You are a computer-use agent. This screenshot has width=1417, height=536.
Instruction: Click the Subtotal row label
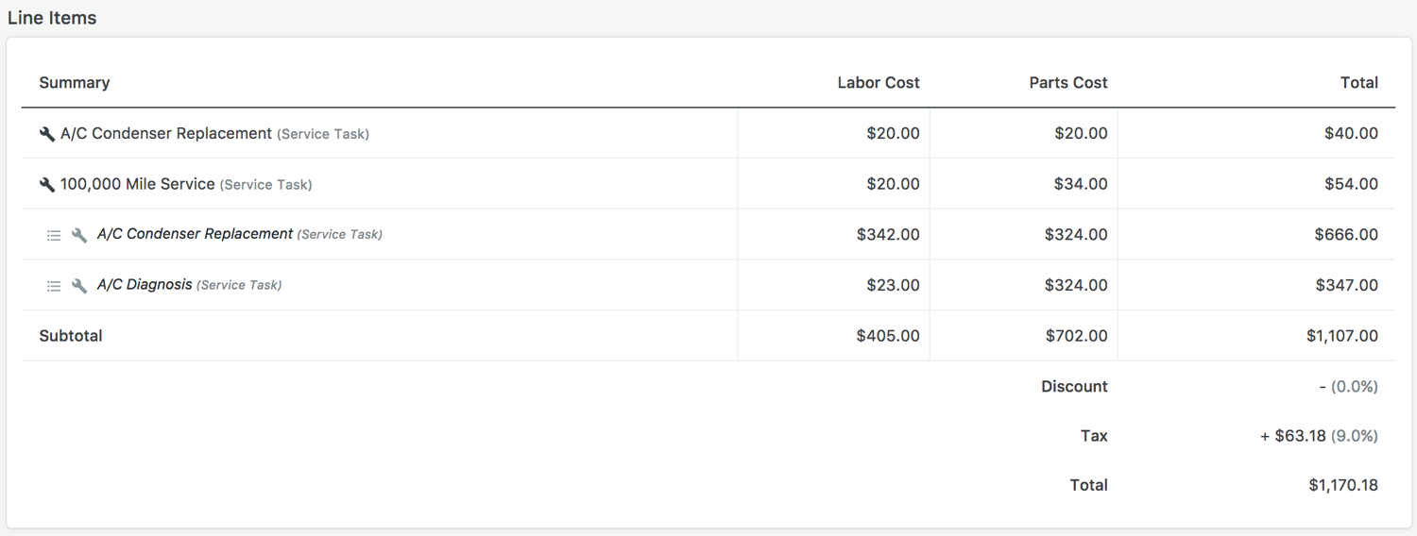(71, 336)
